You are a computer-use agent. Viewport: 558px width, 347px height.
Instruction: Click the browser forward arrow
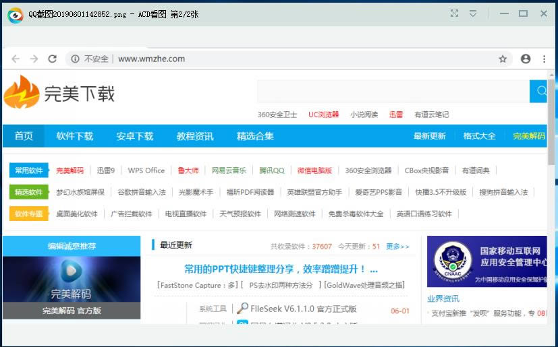pos(34,59)
